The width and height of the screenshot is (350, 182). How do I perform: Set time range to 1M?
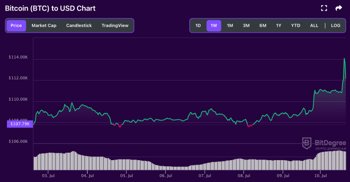(x=230, y=25)
